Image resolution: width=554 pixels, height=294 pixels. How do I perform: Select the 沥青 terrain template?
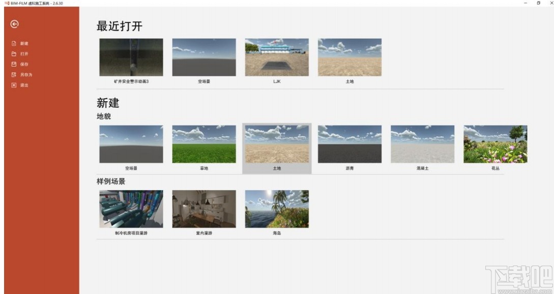click(x=349, y=143)
